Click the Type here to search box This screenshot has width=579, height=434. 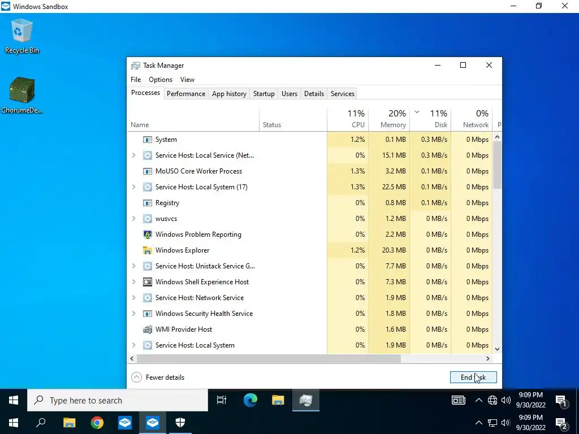point(118,401)
